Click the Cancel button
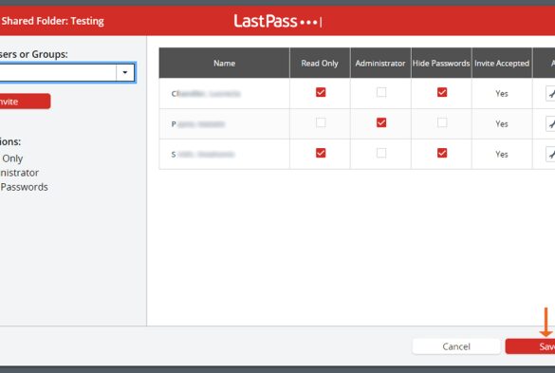The image size is (555, 373). (456, 346)
